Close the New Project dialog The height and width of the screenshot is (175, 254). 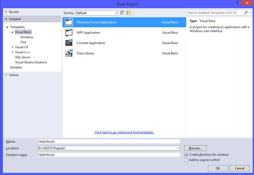[x=247, y=3]
